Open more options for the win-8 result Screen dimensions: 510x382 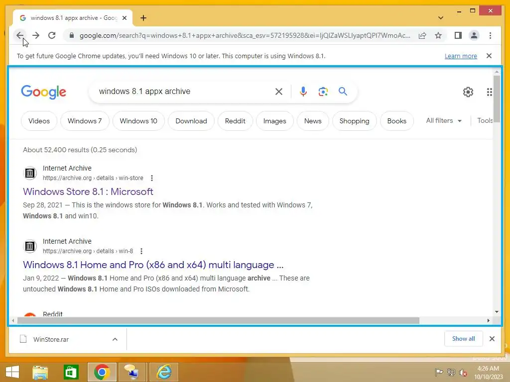[x=141, y=251]
